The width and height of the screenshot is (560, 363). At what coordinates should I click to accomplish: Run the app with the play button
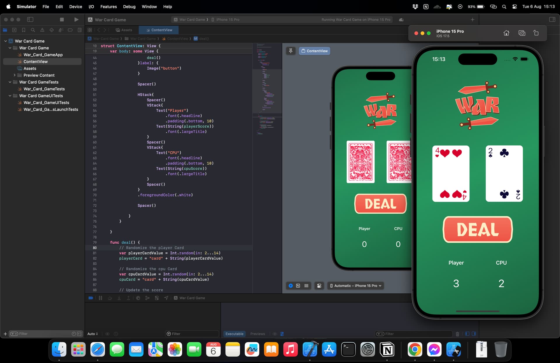(x=76, y=20)
